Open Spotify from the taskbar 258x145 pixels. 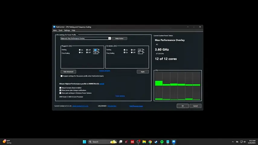click(x=162, y=142)
